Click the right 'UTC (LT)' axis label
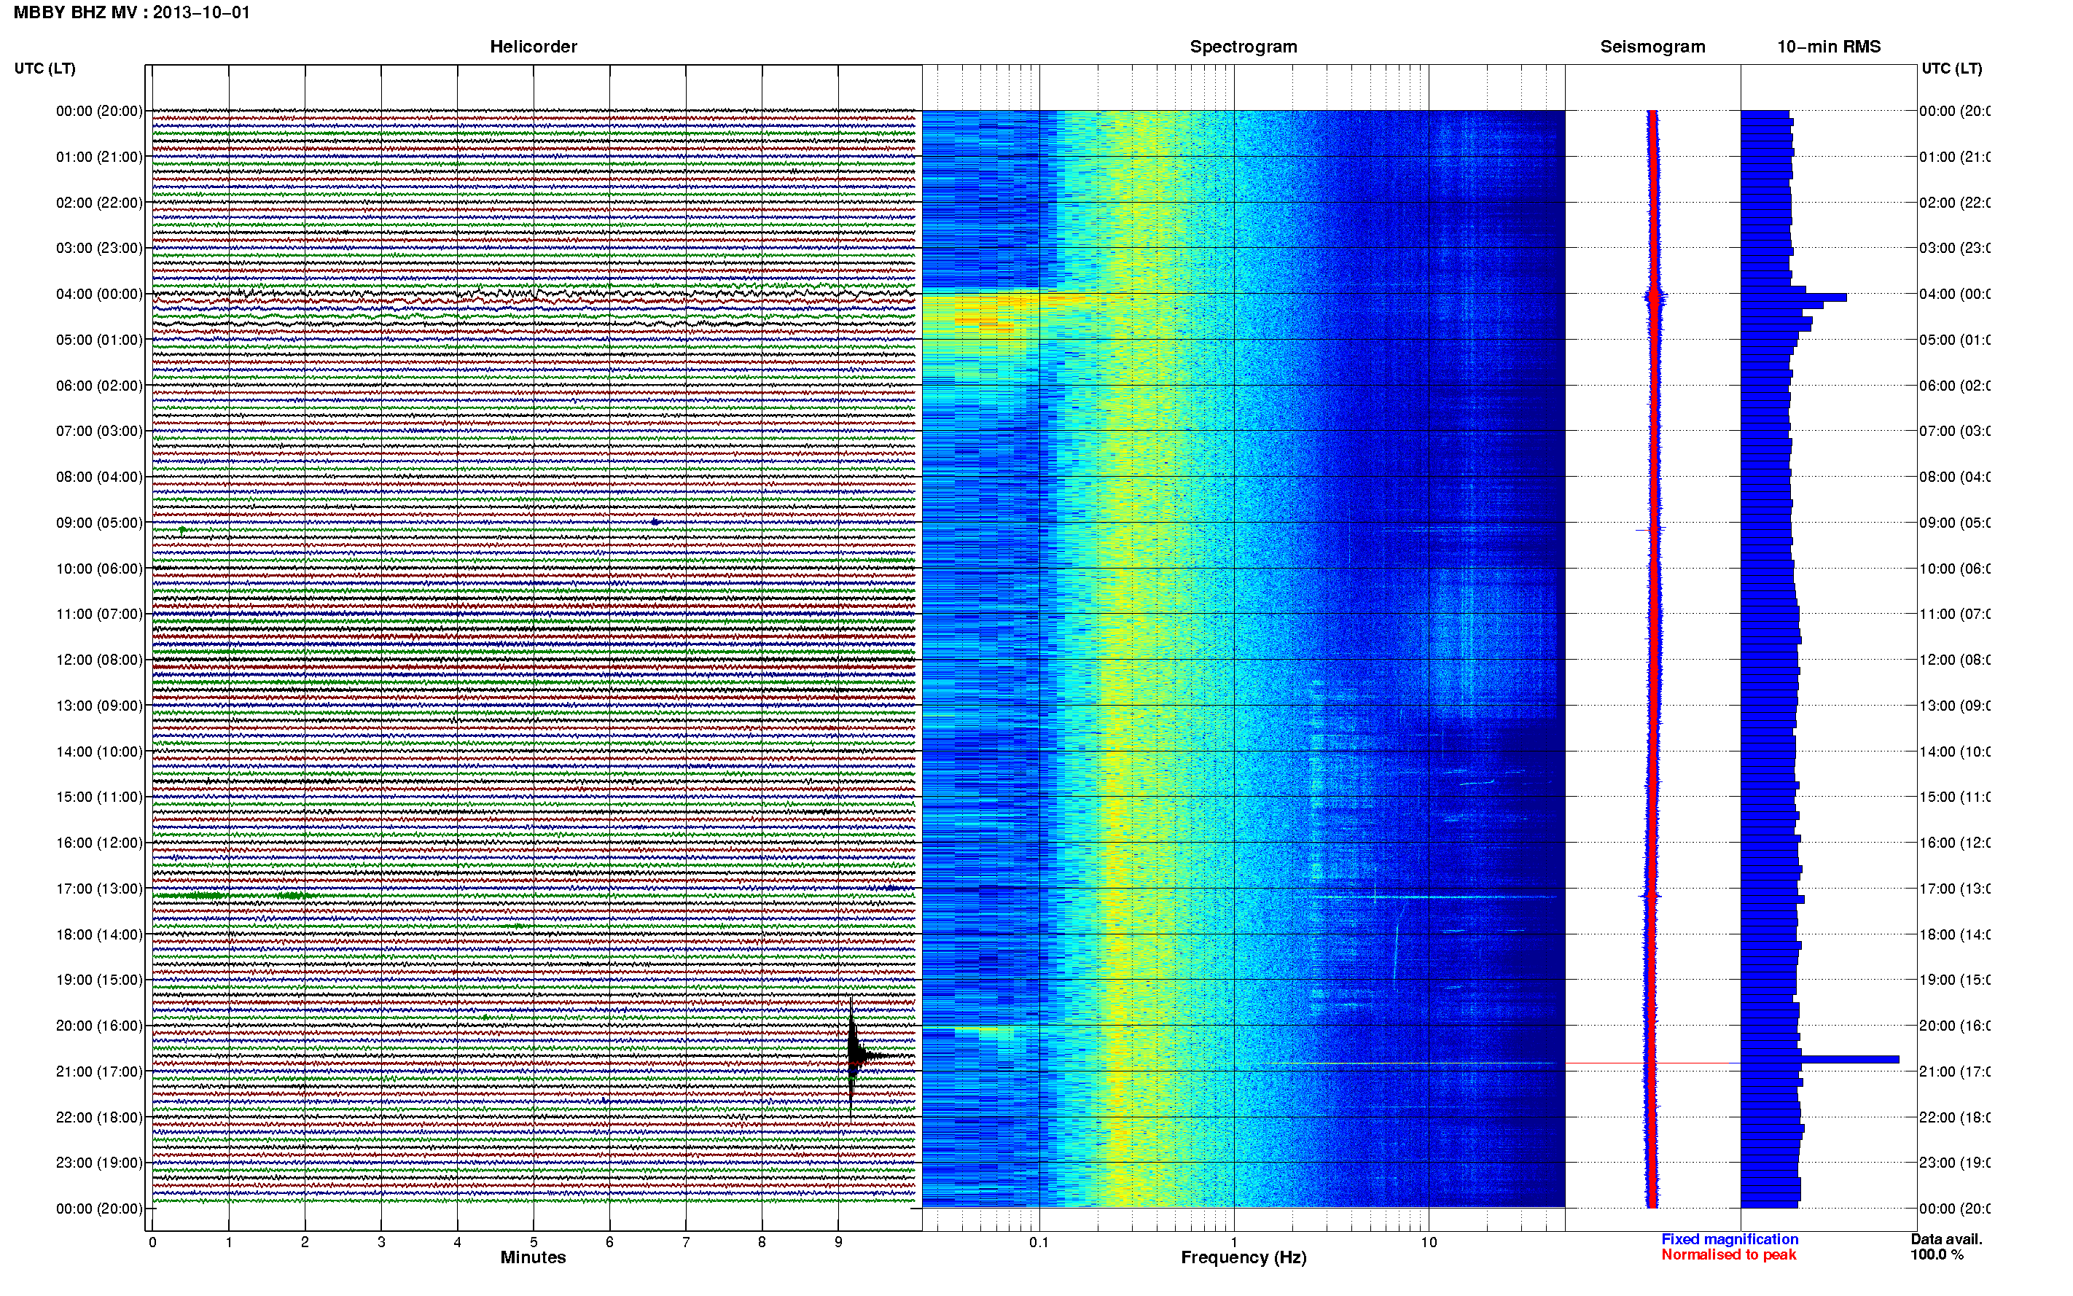The image size is (2073, 1296). tap(1952, 69)
